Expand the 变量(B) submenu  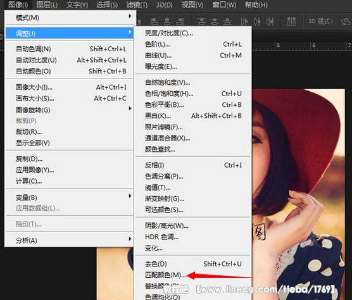[69, 197]
